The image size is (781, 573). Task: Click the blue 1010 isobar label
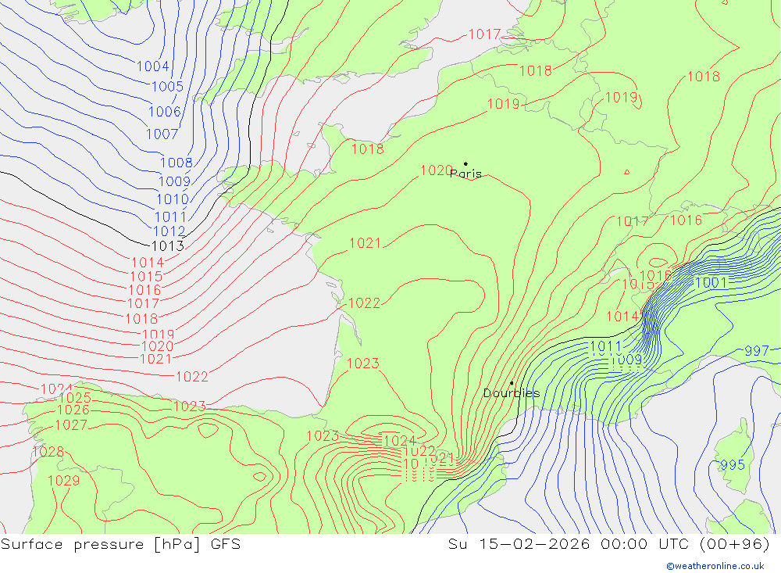pos(173,199)
